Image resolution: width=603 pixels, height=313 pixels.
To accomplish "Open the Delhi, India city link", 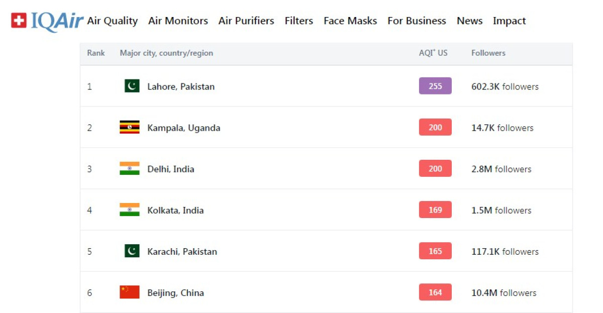I will (171, 169).
